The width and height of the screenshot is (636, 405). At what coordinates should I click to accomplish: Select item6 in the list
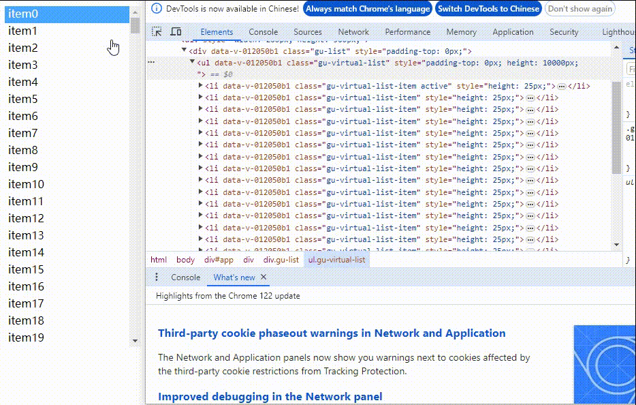[67, 116]
